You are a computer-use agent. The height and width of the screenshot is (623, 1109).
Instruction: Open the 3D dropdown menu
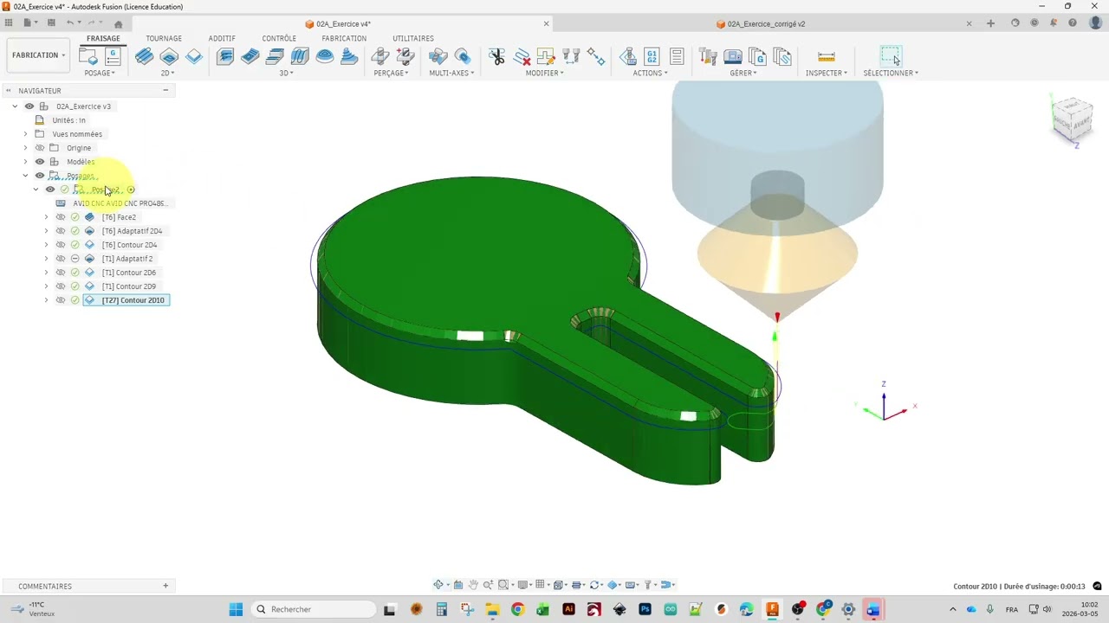286,74
